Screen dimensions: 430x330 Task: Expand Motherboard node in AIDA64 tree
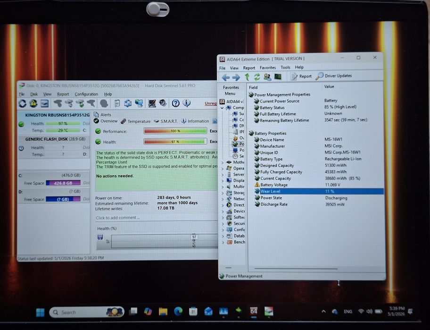pos(223,162)
